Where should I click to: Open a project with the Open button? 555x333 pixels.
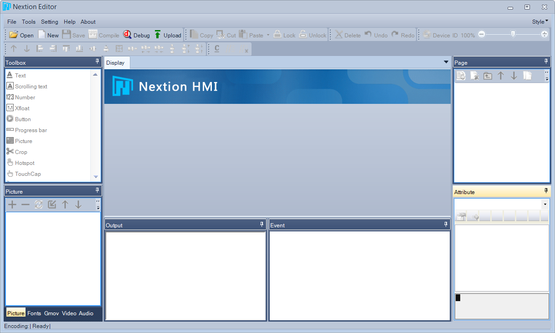tap(21, 35)
